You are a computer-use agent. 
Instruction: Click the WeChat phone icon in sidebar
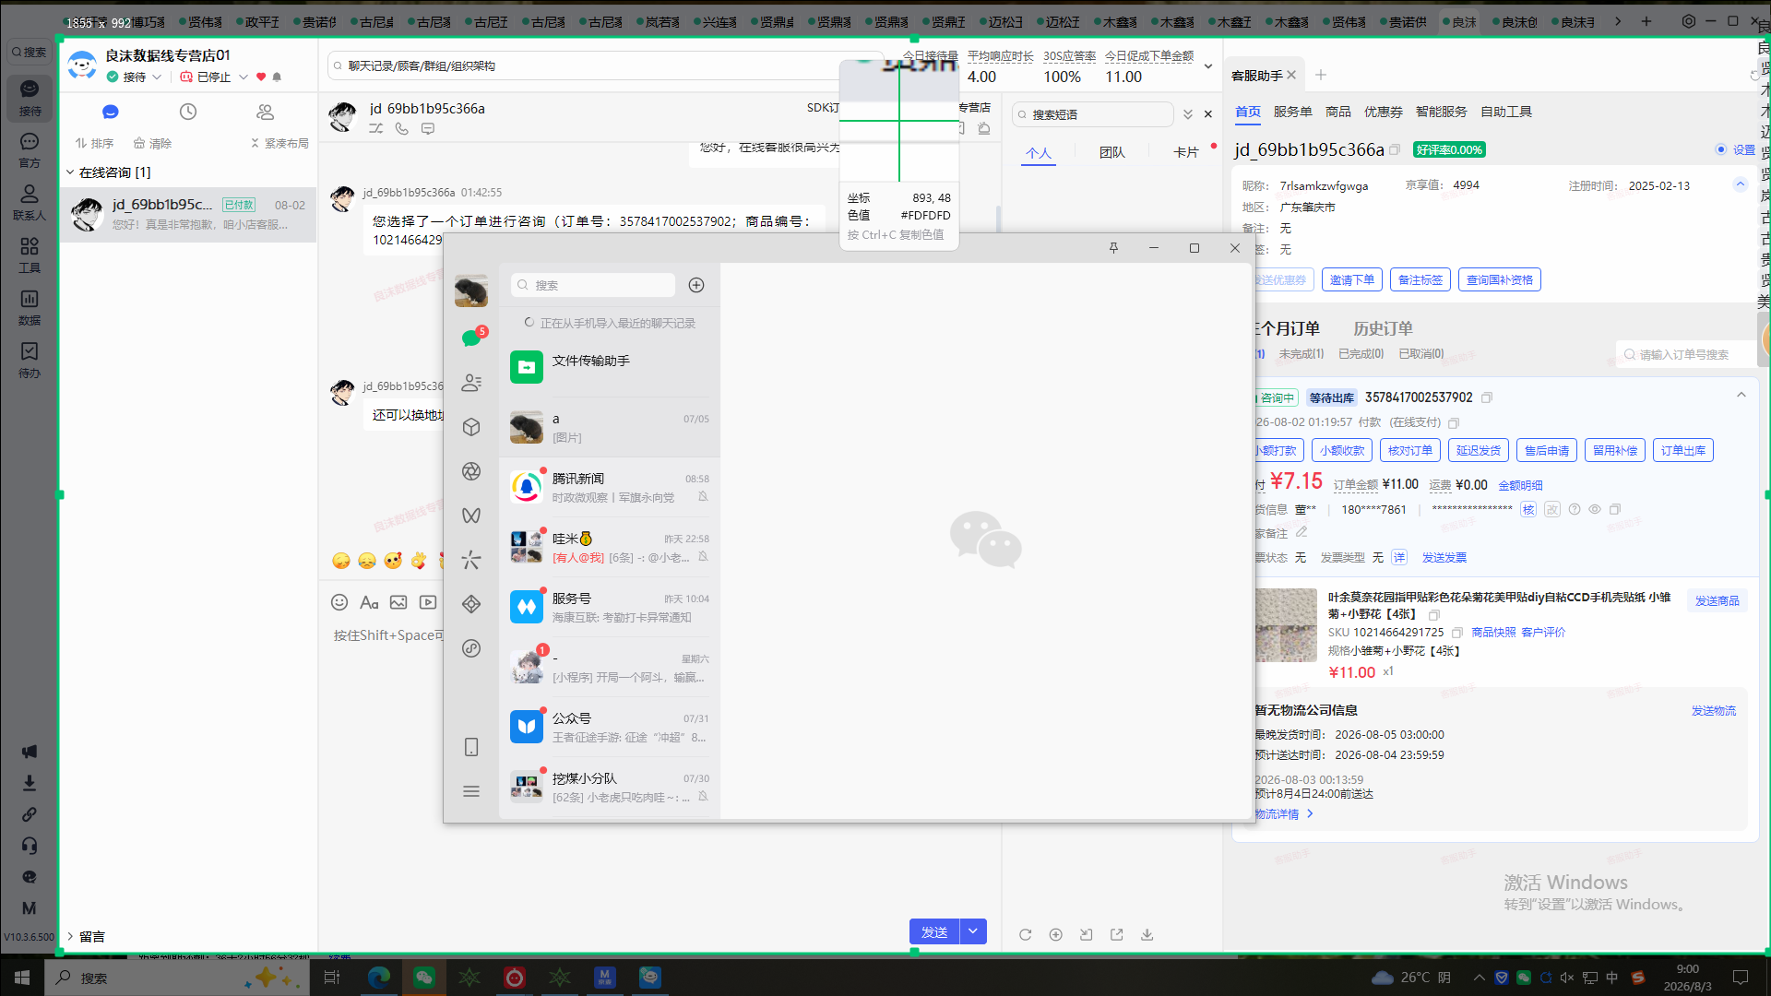tap(471, 747)
